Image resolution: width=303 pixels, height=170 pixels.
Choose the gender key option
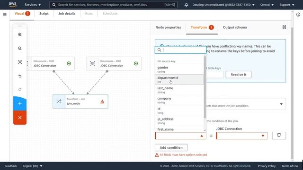(x=179, y=69)
